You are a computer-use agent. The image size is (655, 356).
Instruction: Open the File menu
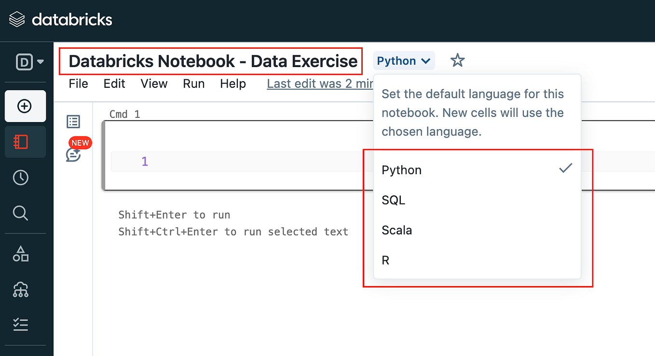click(78, 83)
